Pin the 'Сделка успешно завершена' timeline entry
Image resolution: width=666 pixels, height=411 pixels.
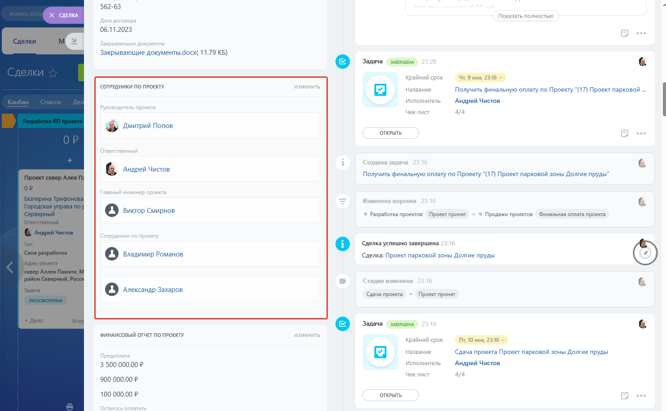coord(645,253)
